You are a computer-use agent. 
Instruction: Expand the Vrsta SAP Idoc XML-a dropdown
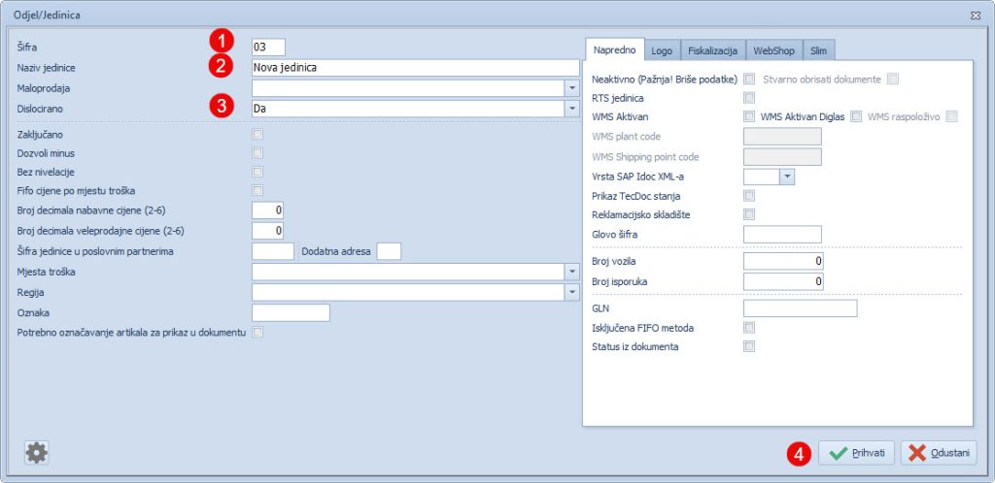[787, 177]
